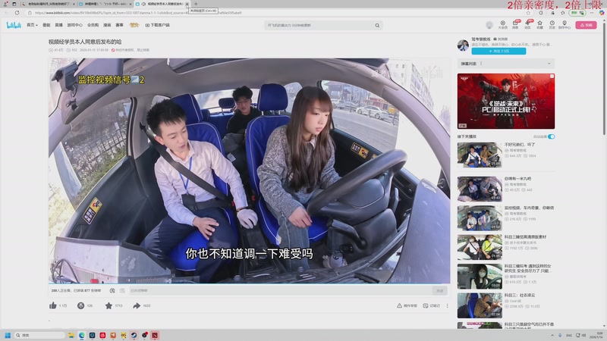Switch to the second browser tab

[105, 4]
